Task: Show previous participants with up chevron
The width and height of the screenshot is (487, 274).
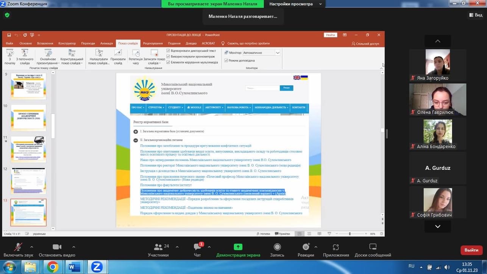Action: 438,41
